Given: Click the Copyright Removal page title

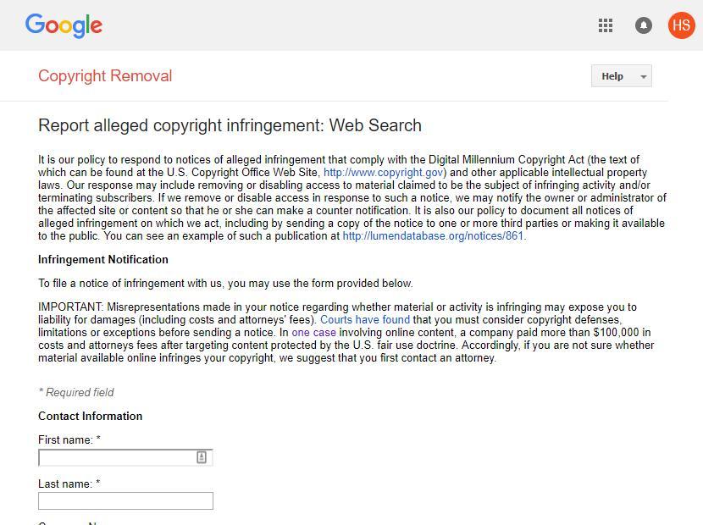Looking at the screenshot, I should tap(104, 75).
